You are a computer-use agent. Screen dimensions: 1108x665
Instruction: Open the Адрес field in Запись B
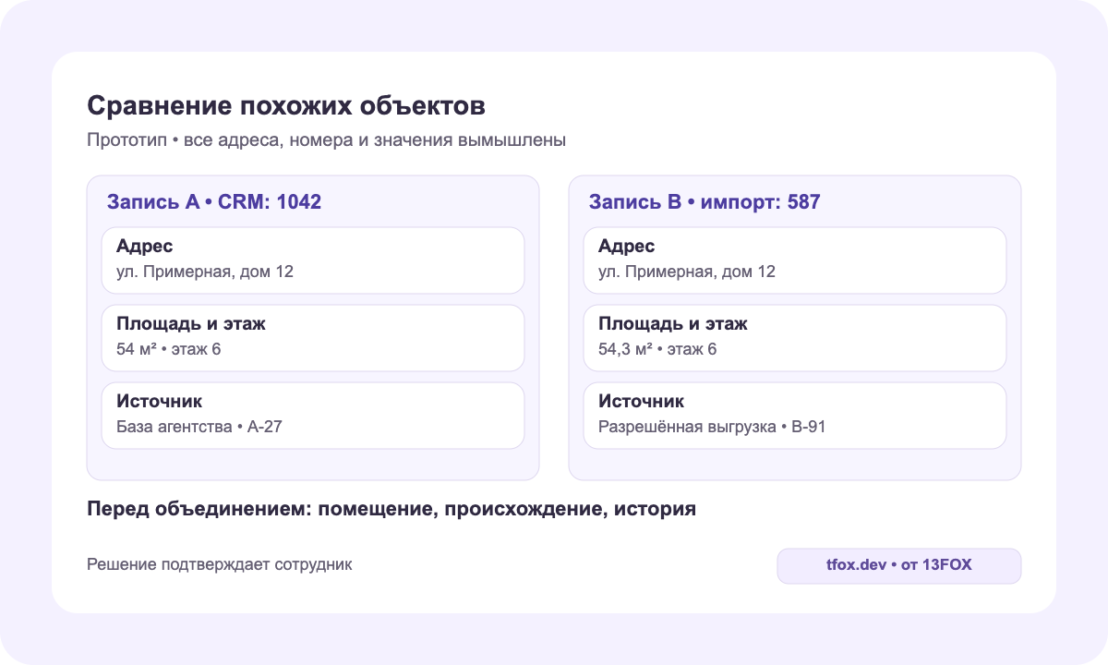coord(795,260)
